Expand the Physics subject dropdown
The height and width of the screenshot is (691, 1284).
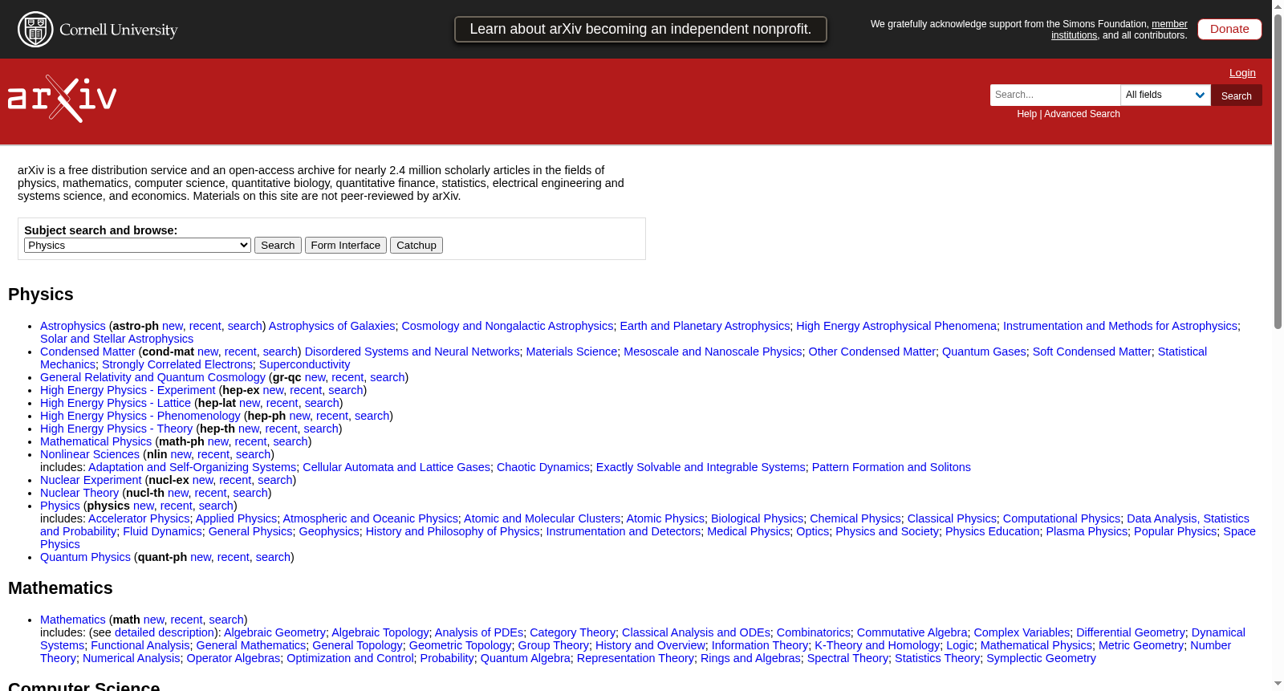[x=138, y=246]
